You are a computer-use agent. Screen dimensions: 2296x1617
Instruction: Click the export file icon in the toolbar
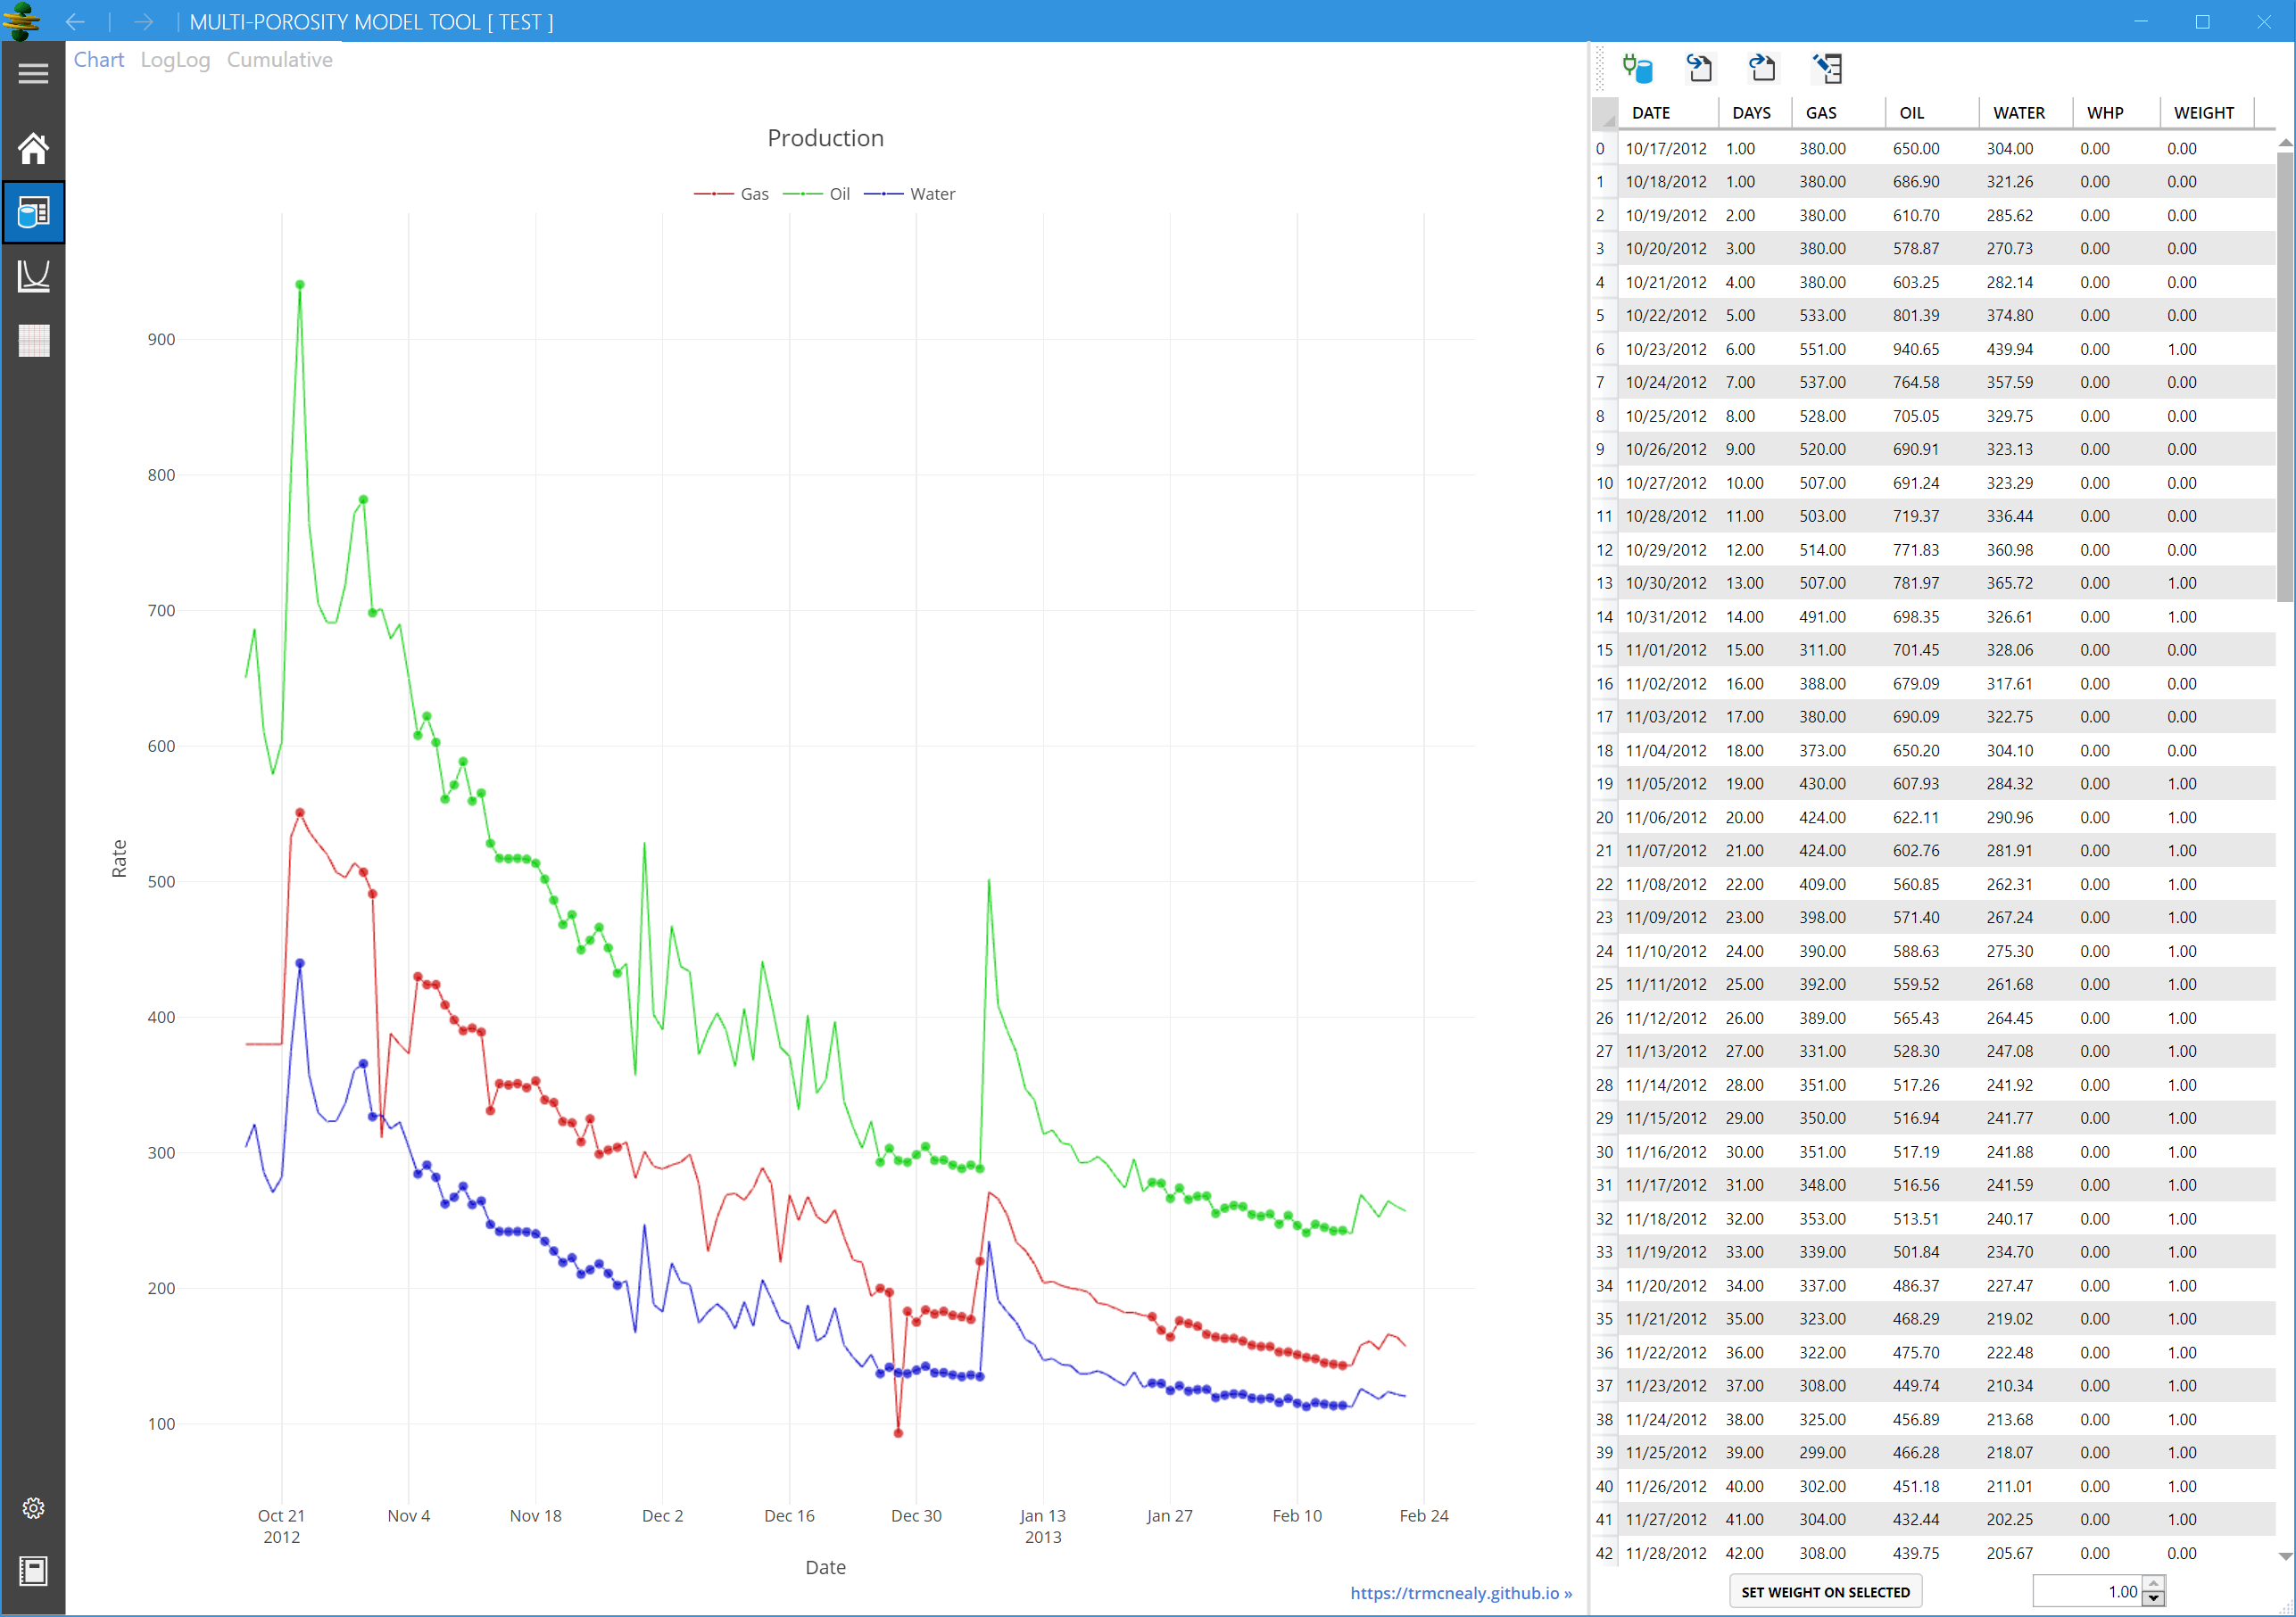click(1762, 68)
